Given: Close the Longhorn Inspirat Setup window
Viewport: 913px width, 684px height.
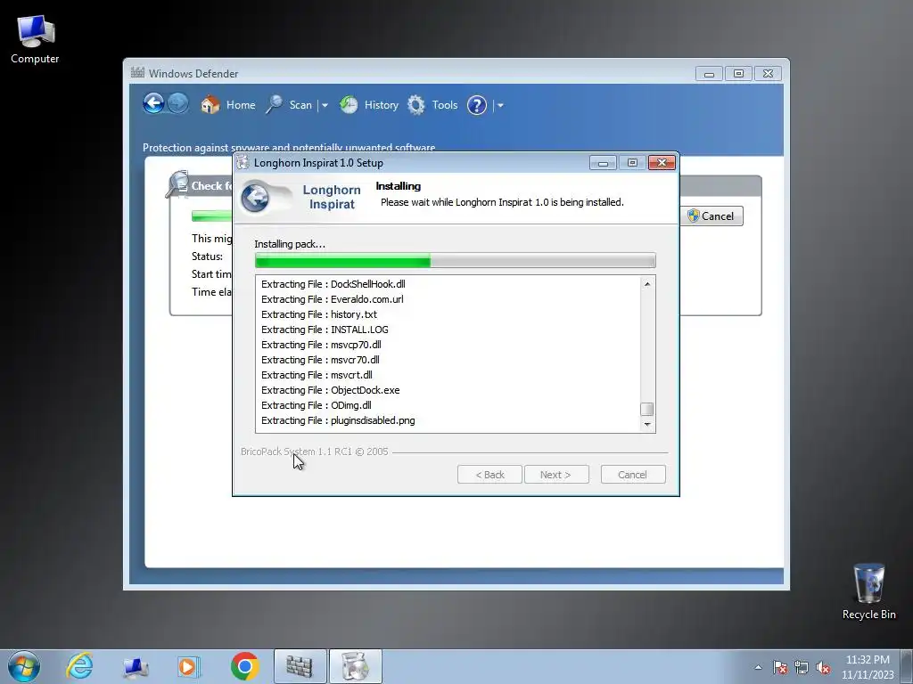Looking at the screenshot, I should pyautogui.click(x=662, y=163).
